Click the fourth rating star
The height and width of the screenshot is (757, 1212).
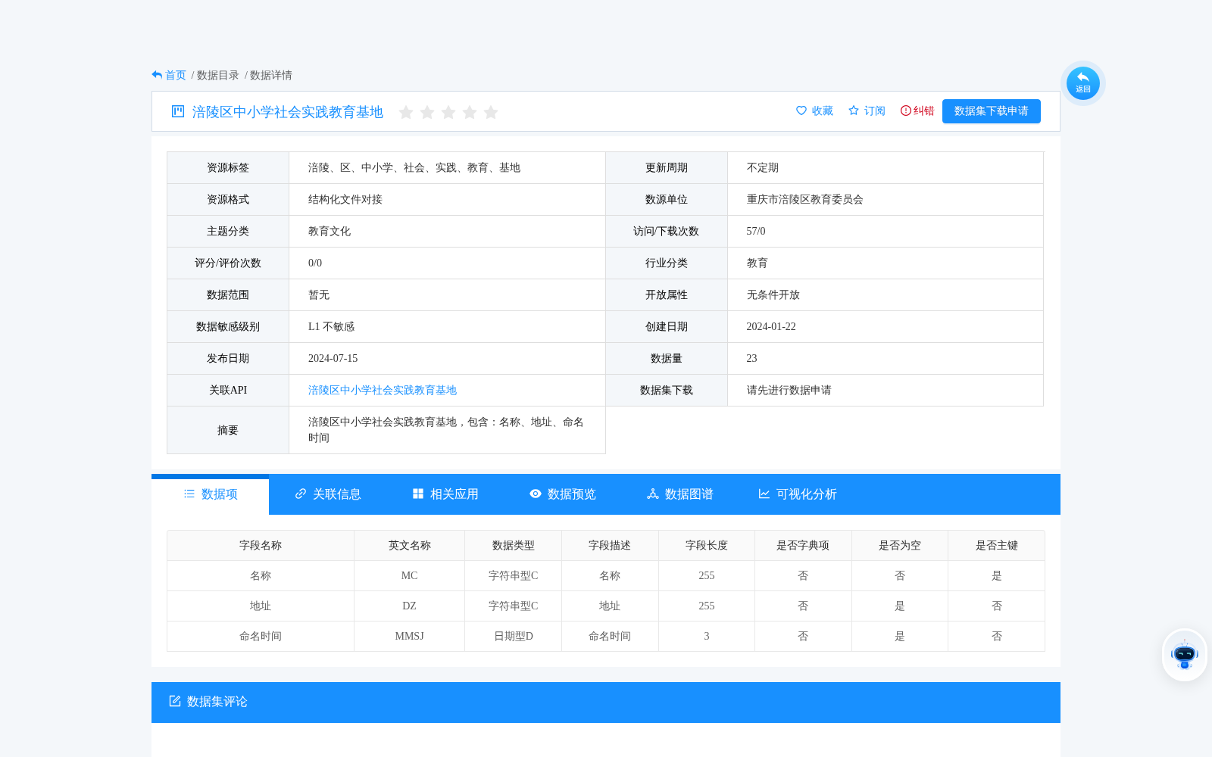click(470, 112)
